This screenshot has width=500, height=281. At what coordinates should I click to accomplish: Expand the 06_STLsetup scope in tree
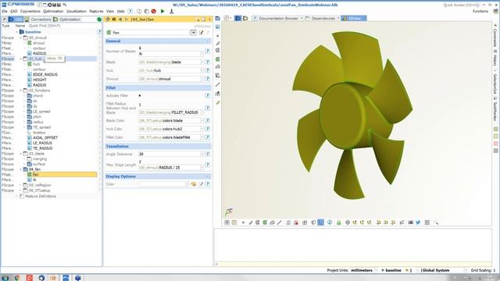[21, 190]
